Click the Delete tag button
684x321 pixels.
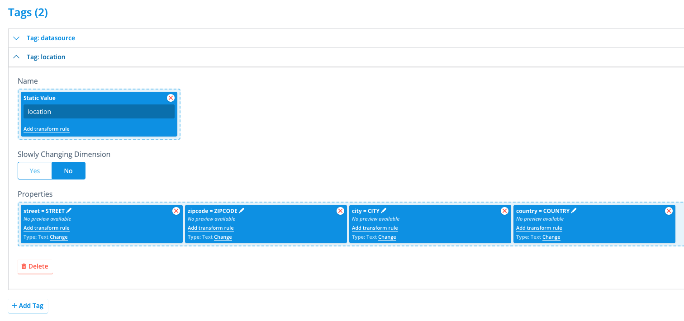point(35,266)
